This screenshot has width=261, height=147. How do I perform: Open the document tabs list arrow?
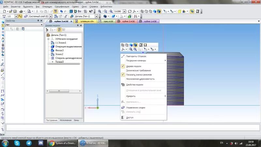coord(259,21)
